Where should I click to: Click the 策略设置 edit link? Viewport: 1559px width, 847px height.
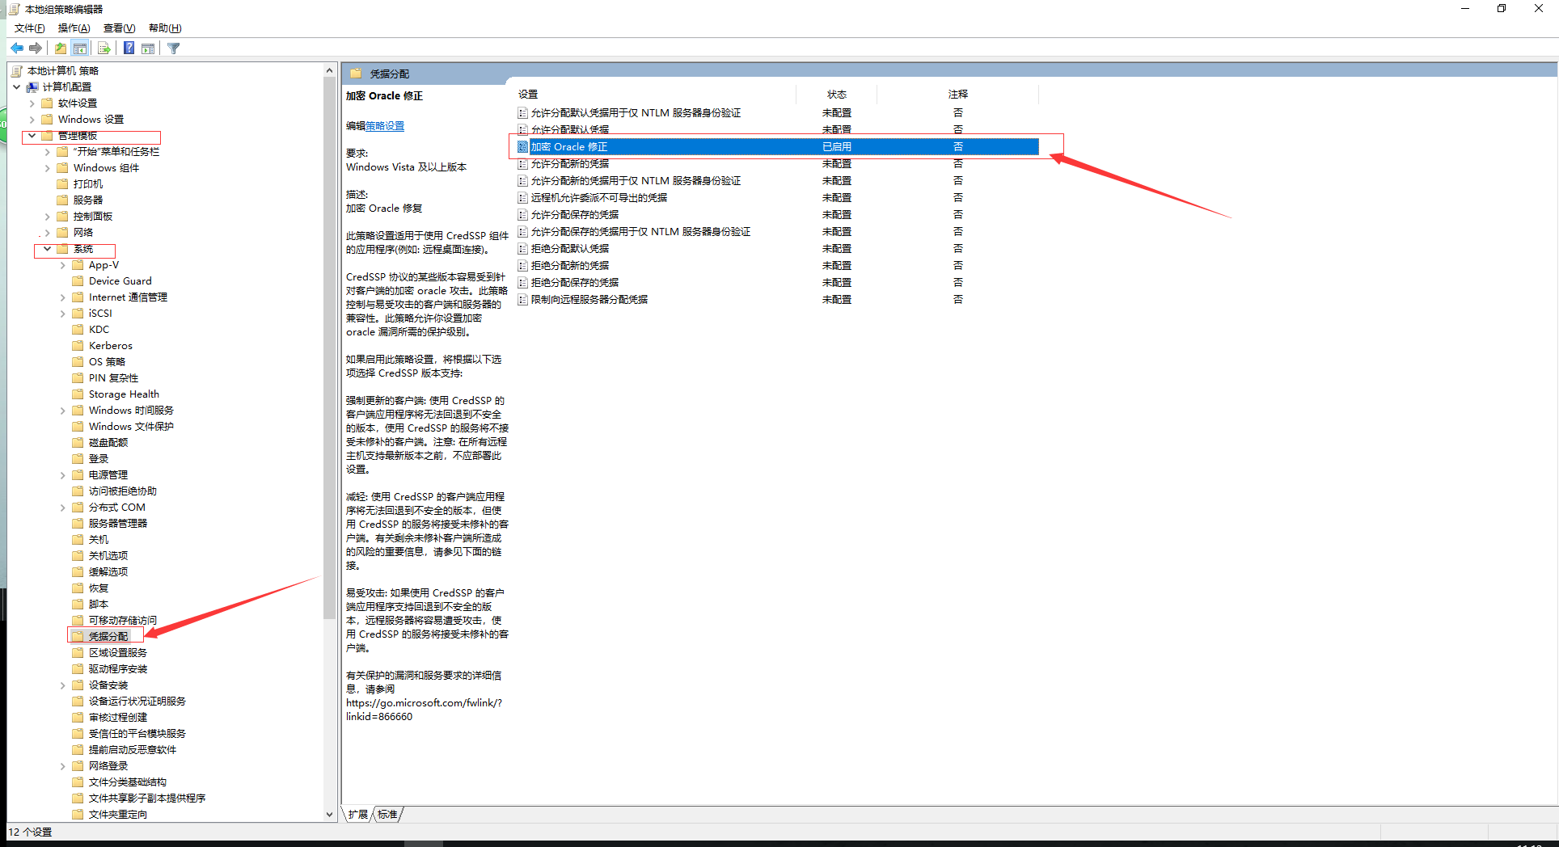point(385,126)
